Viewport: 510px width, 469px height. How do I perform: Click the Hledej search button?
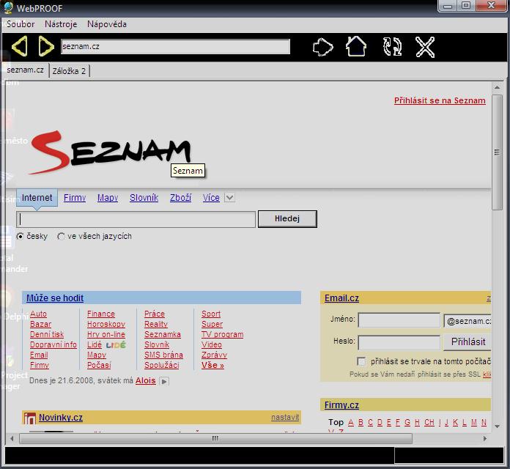click(287, 218)
